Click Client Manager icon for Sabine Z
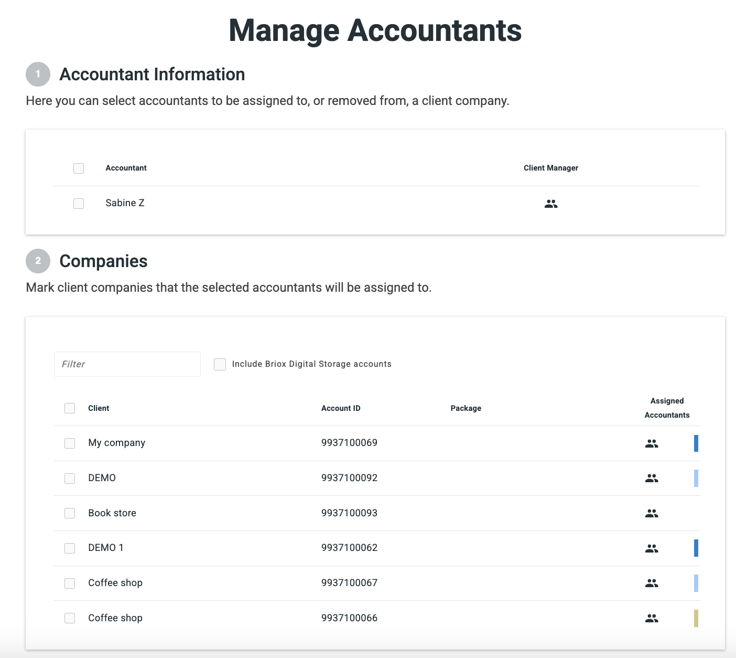Image resolution: width=736 pixels, height=658 pixels. [x=550, y=204]
